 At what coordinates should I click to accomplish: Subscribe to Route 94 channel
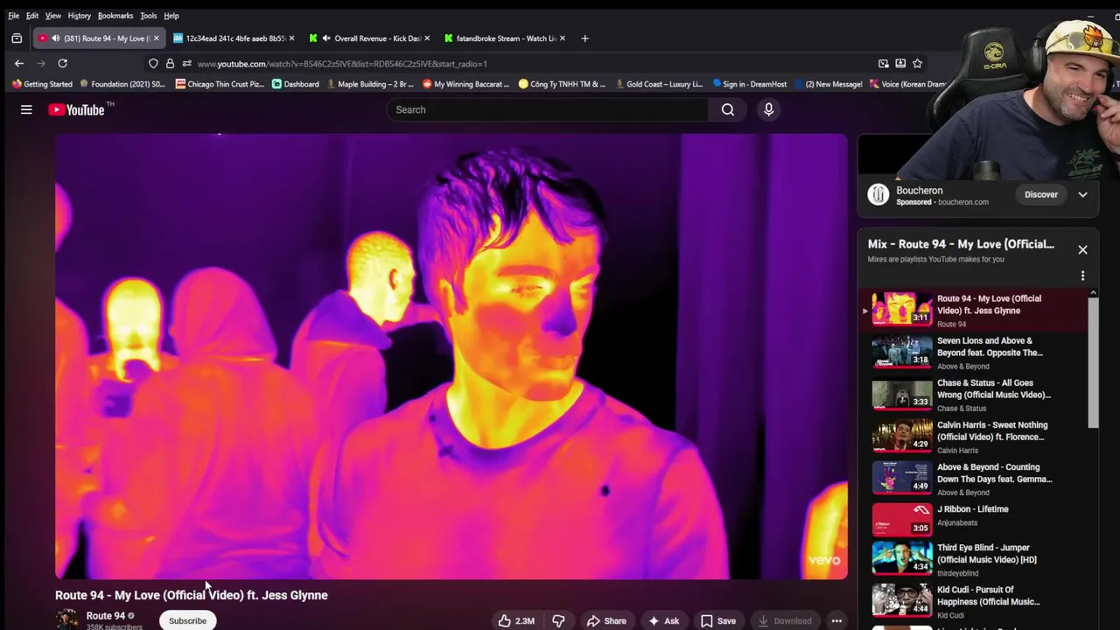[x=187, y=620]
